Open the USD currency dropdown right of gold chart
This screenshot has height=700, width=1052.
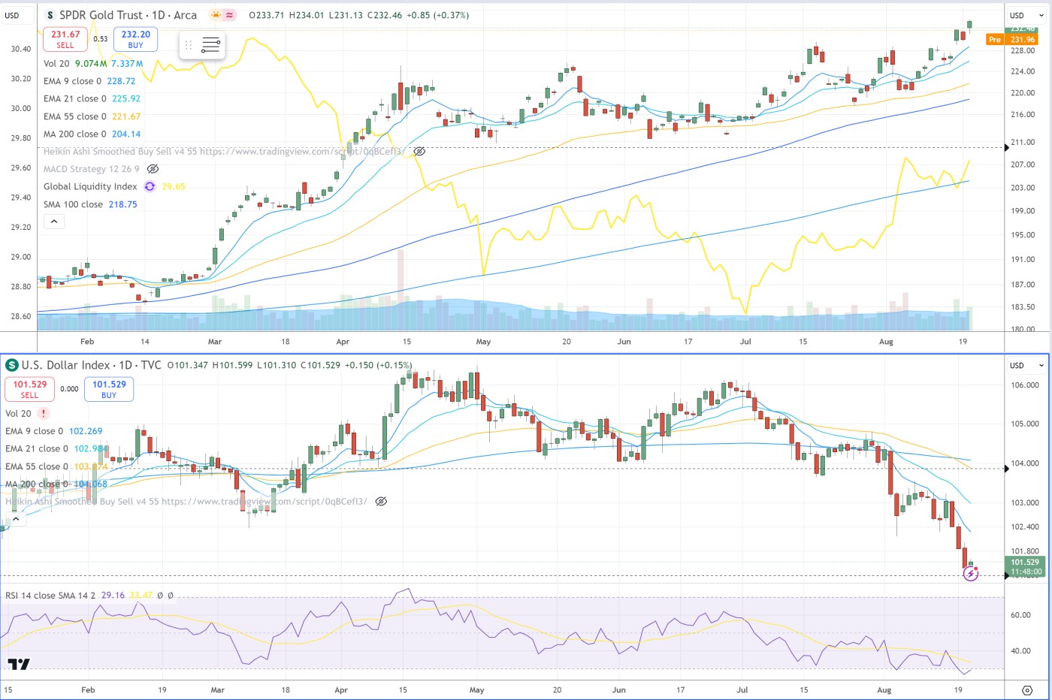[x=1026, y=15]
